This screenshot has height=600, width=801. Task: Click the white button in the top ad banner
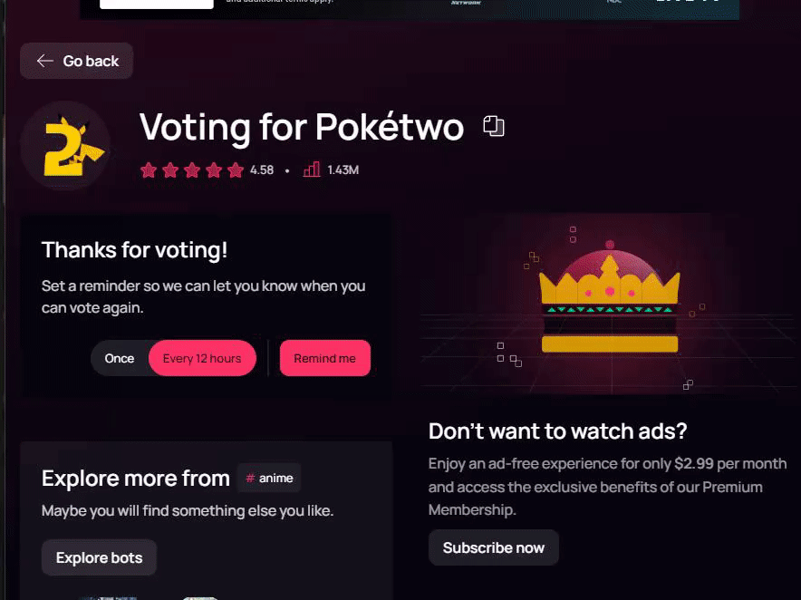157,5
